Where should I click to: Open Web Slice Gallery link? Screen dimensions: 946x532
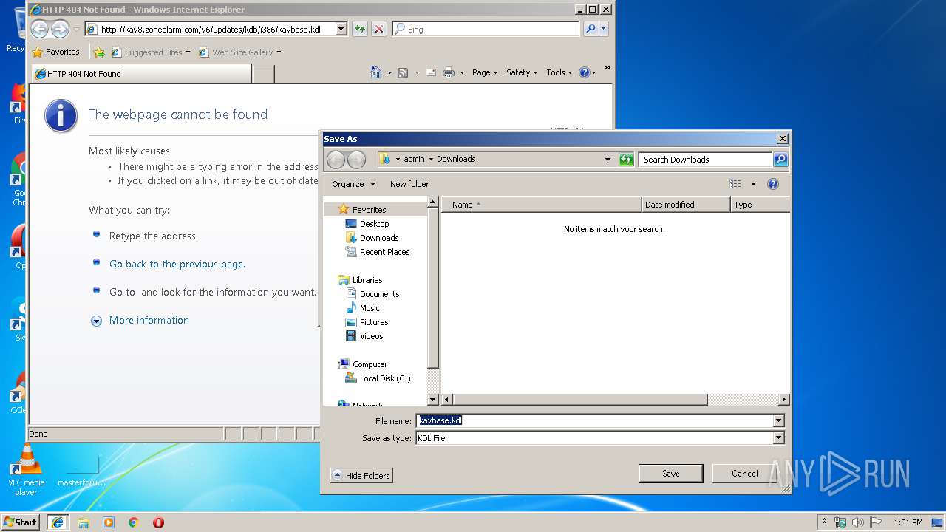click(239, 52)
